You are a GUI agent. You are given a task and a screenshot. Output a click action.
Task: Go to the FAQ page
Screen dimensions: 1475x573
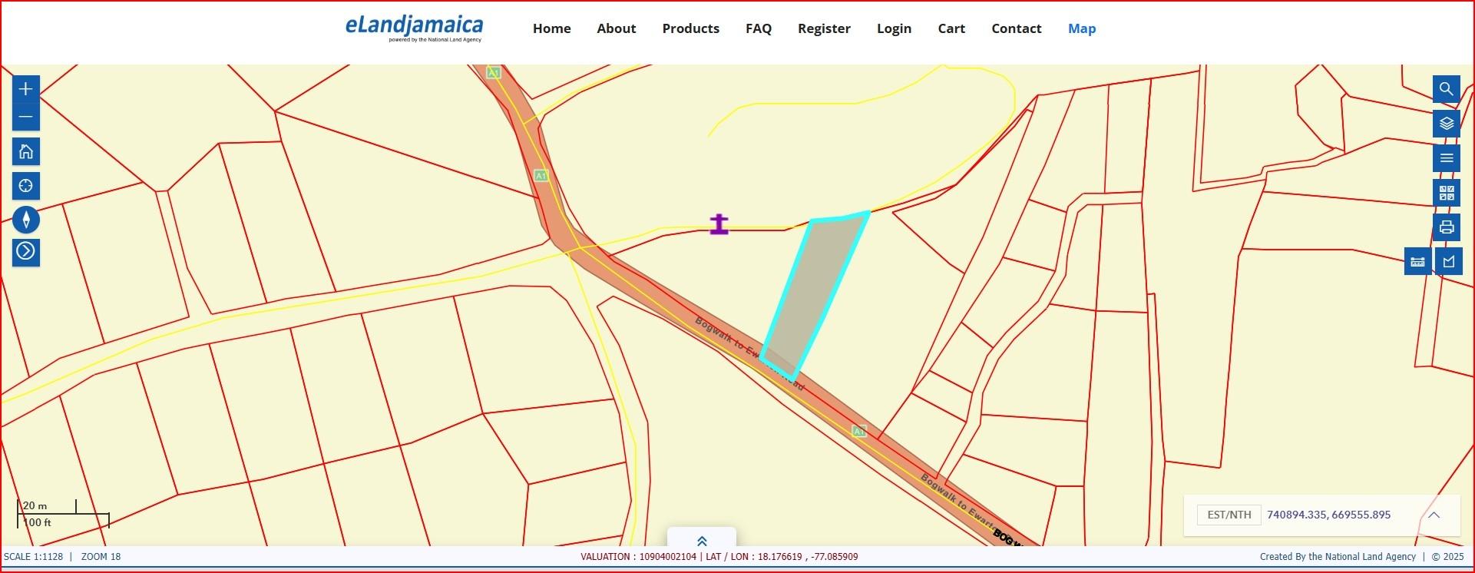pos(758,28)
